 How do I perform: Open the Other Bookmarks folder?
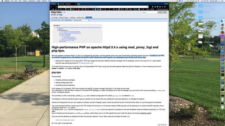point(163,9)
